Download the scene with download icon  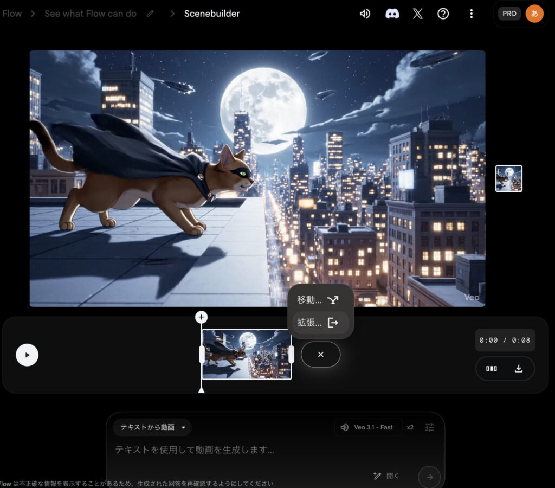click(519, 369)
